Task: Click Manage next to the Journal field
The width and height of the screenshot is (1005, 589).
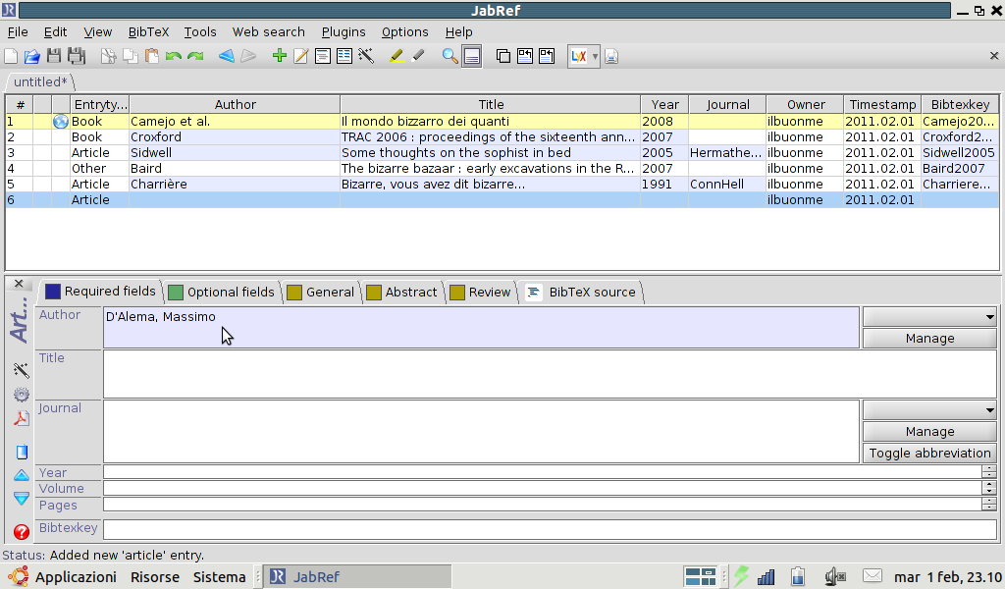Action: (x=929, y=431)
